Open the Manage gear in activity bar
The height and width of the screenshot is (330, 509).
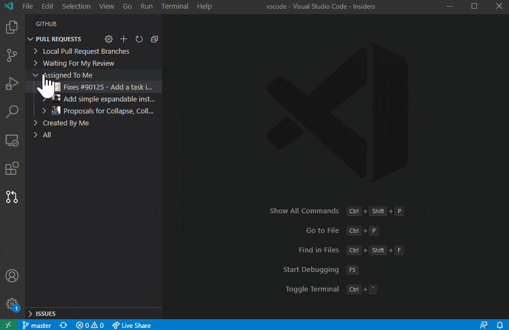(12, 304)
